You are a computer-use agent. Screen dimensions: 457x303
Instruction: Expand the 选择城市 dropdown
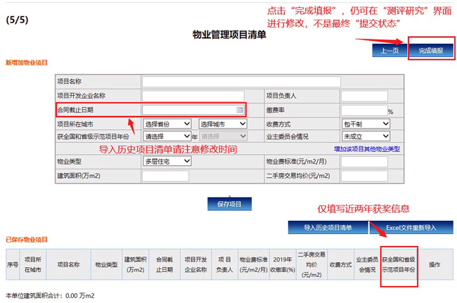pyautogui.click(x=224, y=124)
